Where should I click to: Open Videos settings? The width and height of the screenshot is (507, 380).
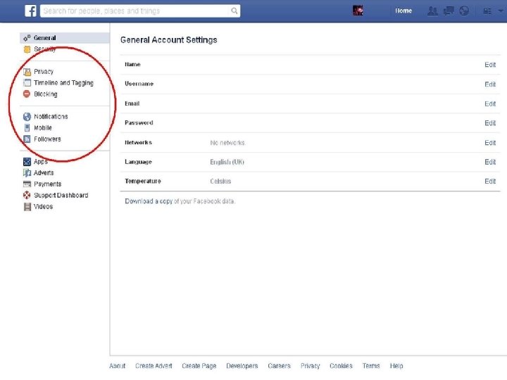44,206
